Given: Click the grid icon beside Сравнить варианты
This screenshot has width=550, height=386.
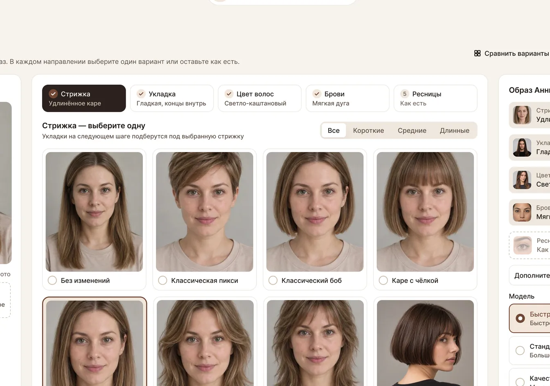Looking at the screenshot, I should (477, 54).
